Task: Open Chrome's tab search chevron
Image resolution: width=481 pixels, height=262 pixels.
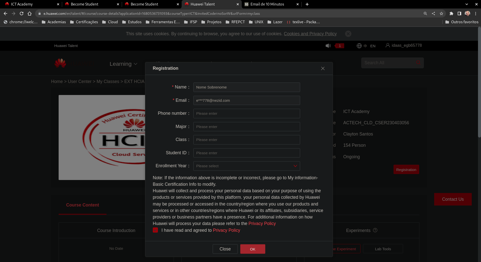Action: [467, 4]
